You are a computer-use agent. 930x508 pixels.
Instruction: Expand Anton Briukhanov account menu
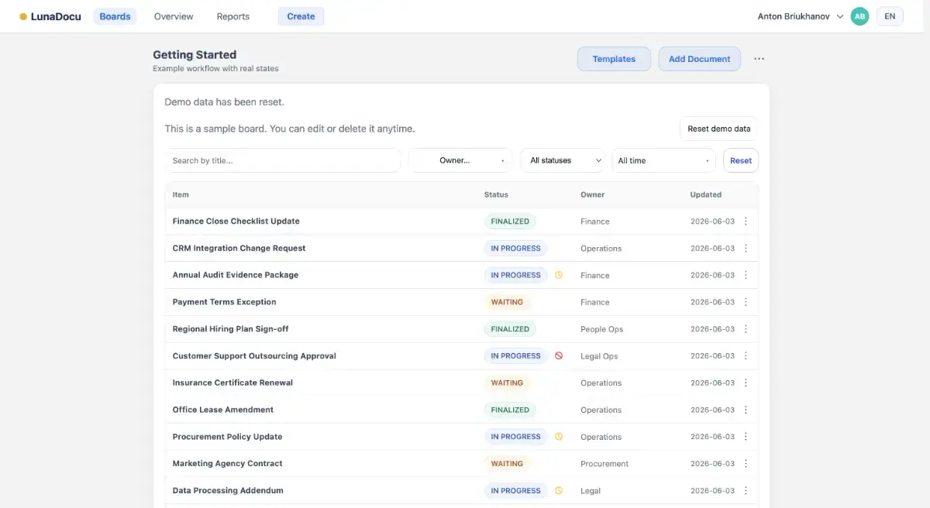click(801, 16)
